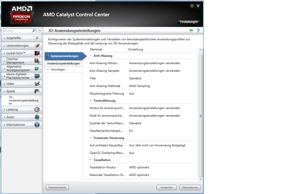Viewport: 292px width, 194px height.
Task: Pin this page with the green pin icon
Action: (191, 30)
